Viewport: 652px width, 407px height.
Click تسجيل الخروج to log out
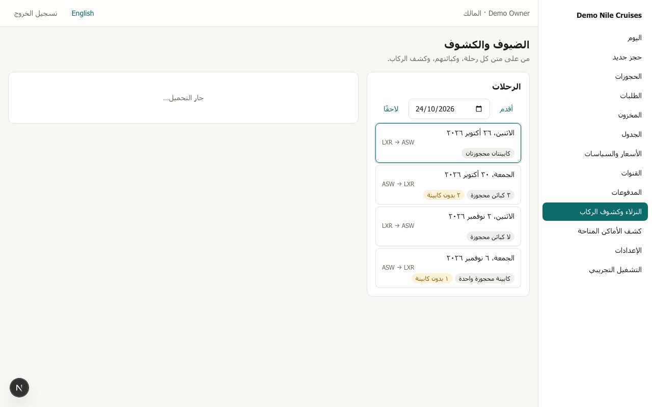[x=36, y=13]
